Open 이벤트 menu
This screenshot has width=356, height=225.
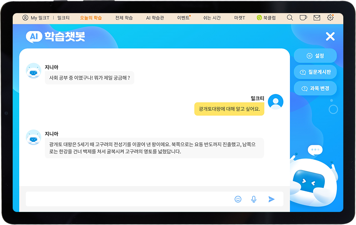183,18
